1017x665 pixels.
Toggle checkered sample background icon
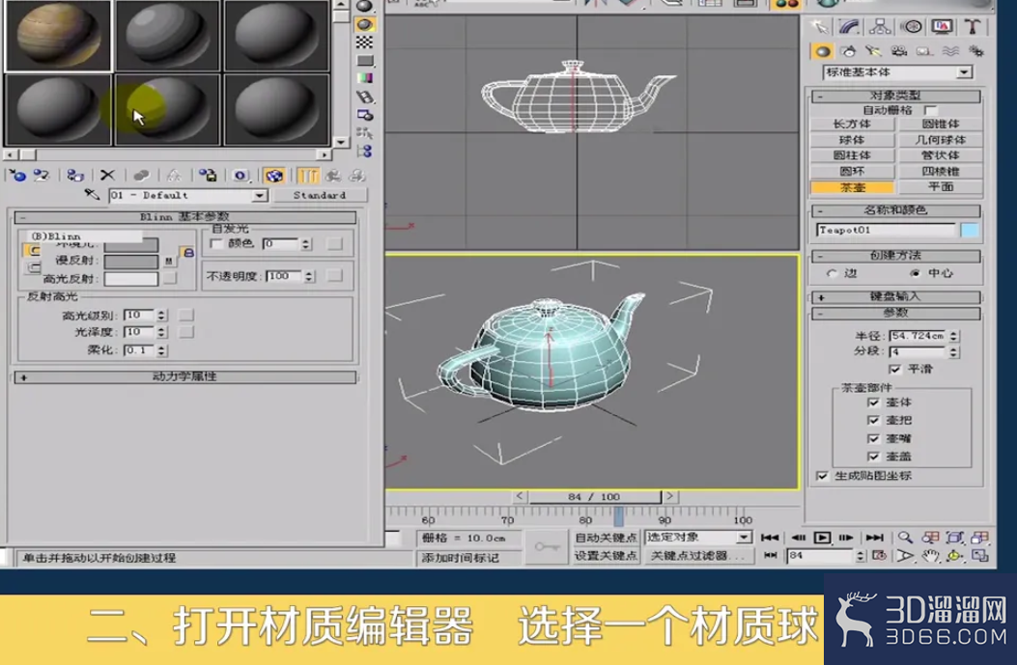[364, 42]
